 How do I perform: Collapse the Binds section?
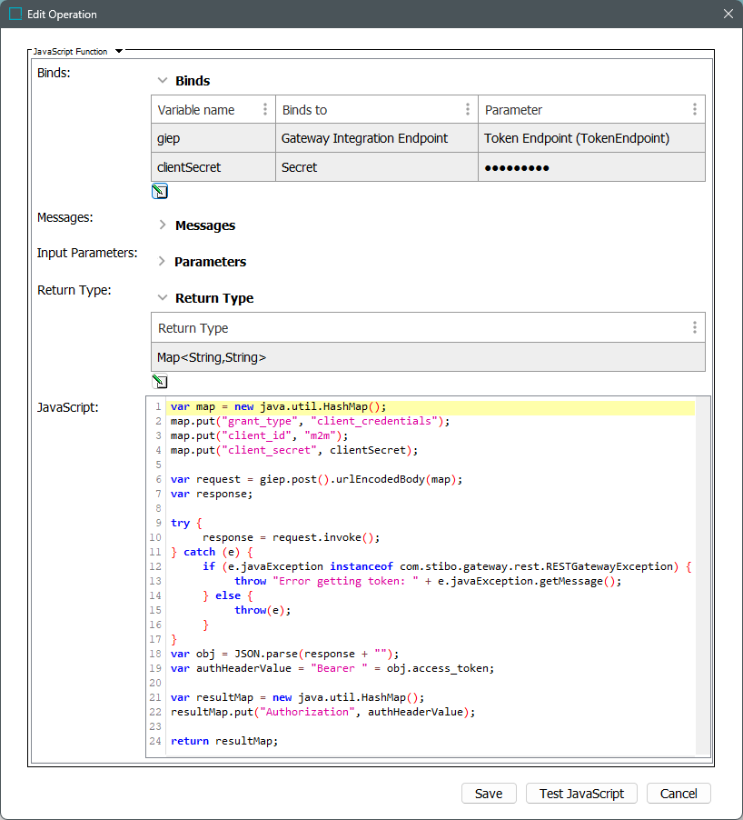coord(163,81)
